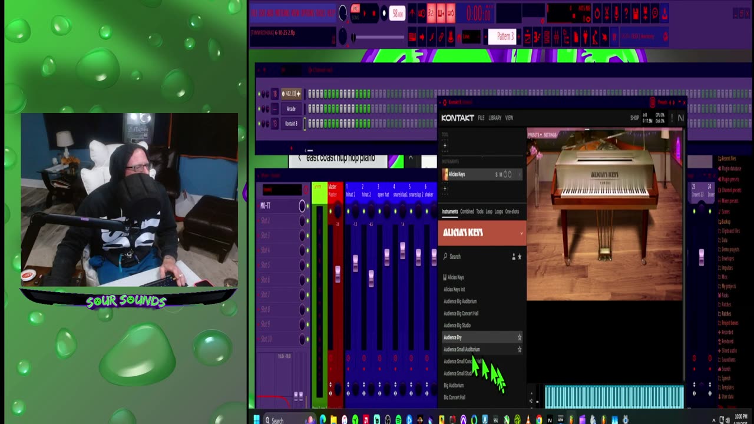Filter presets by user content icon
The height and width of the screenshot is (424, 754).
[514, 257]
